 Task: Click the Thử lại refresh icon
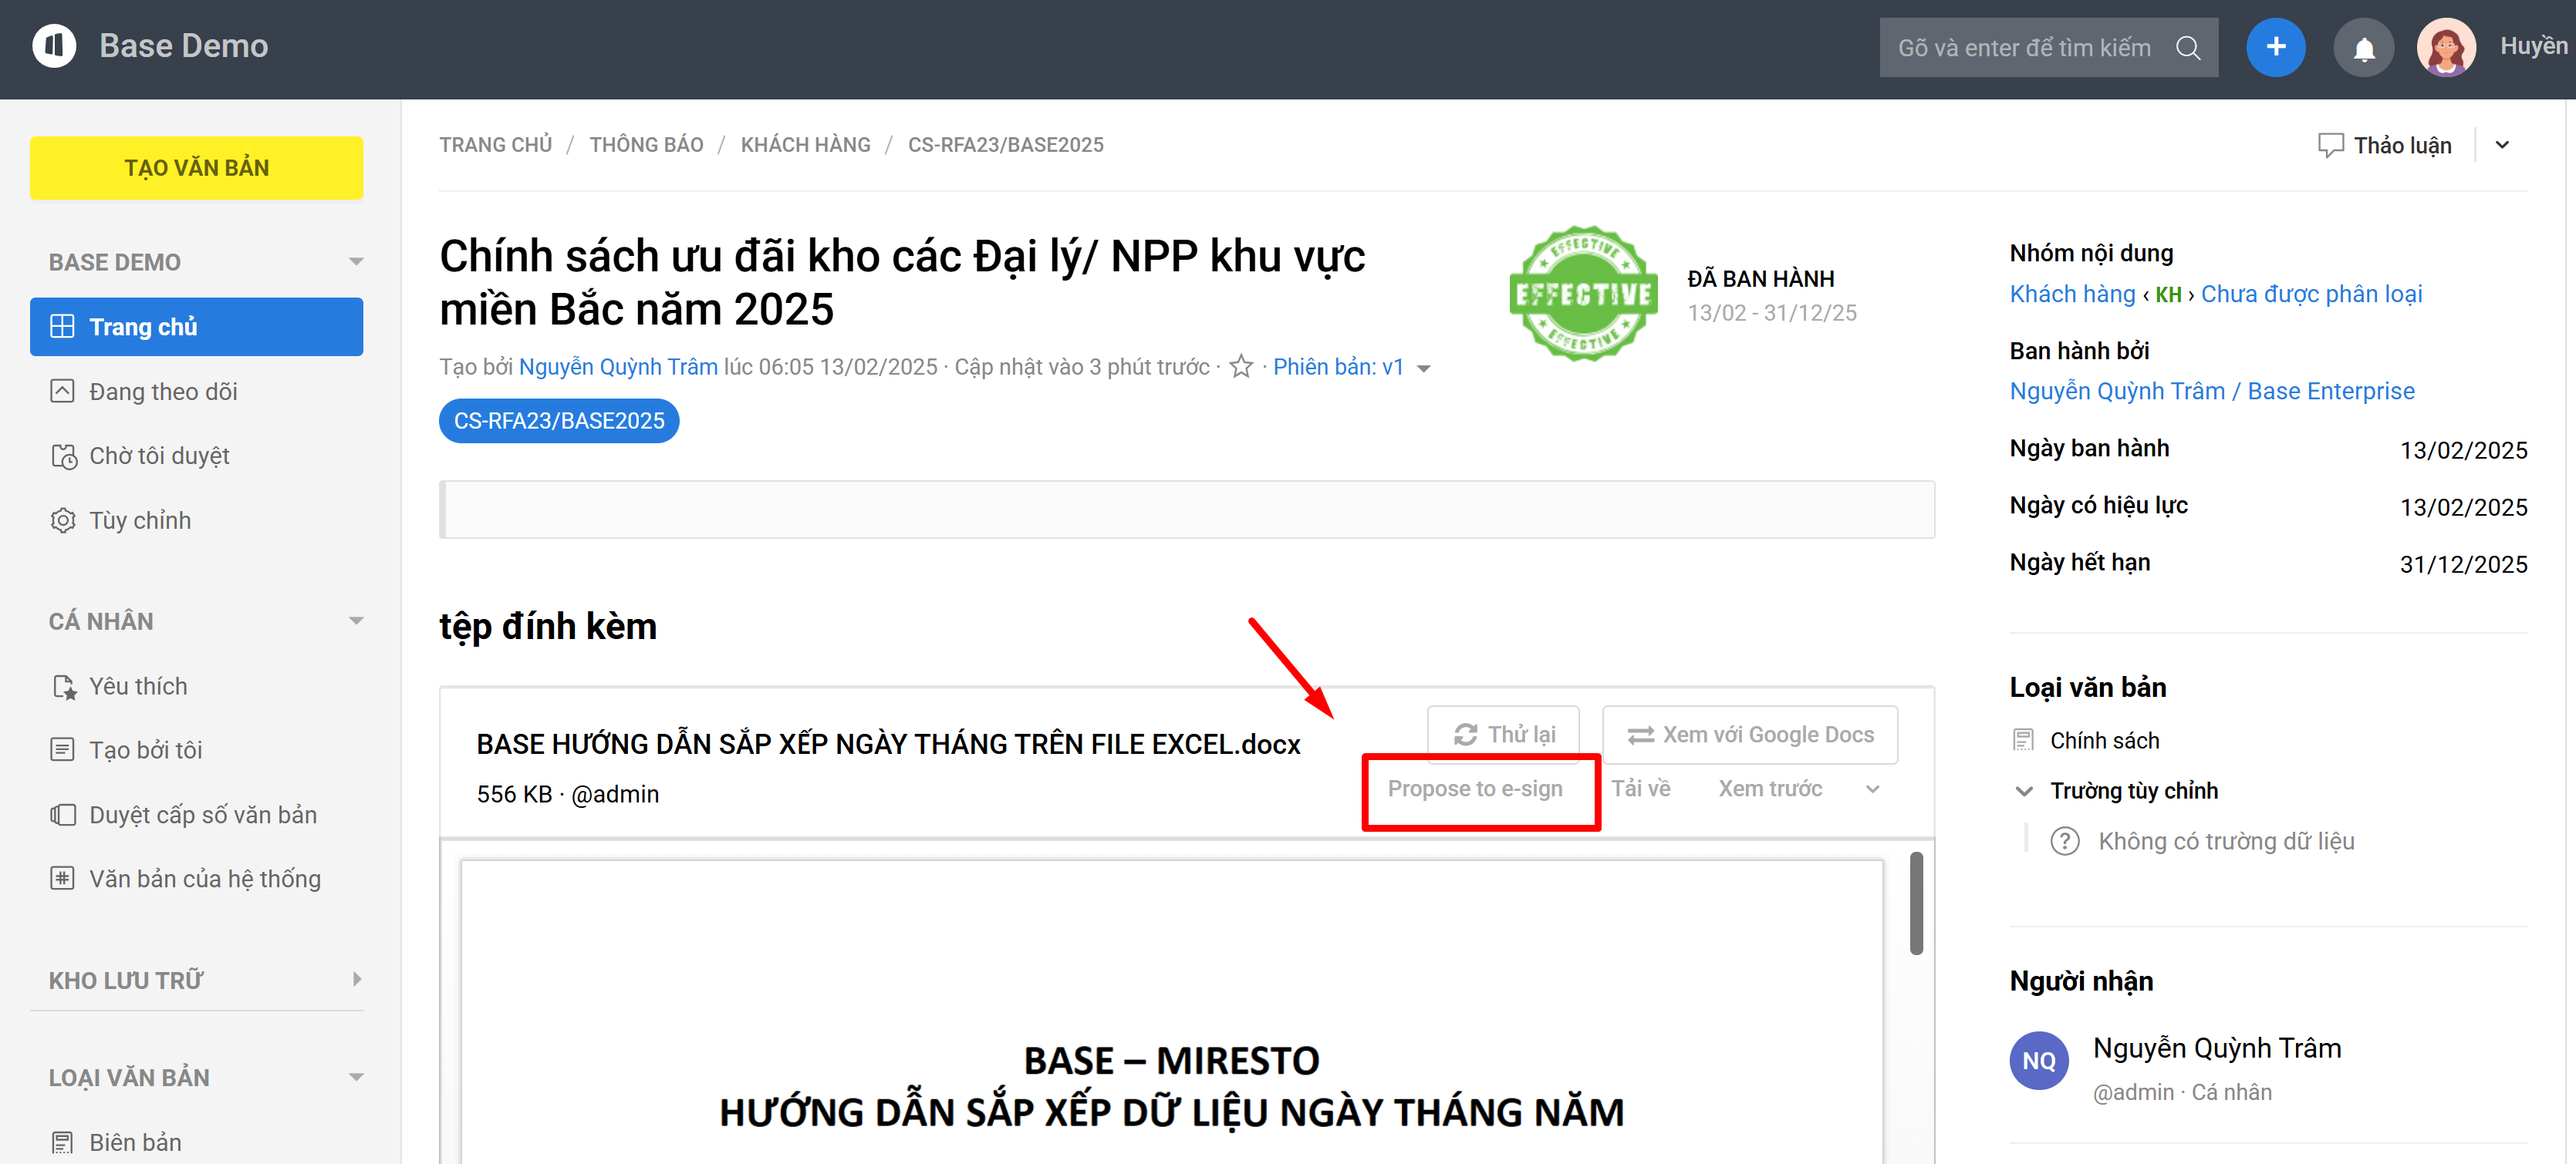[1465, 735]
